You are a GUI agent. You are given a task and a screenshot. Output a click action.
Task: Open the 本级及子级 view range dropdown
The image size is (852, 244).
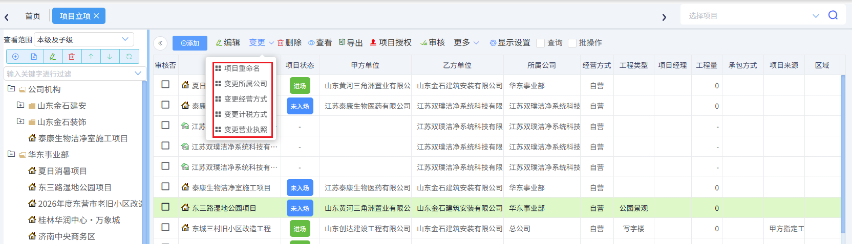pos(84,39)
